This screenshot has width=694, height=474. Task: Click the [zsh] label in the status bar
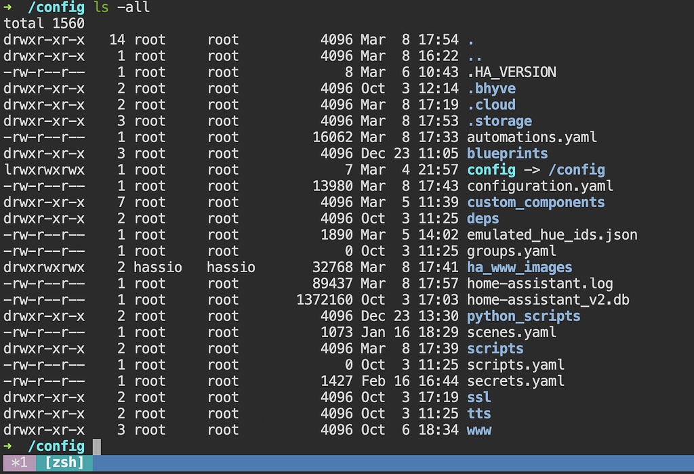click(x=64, y=463)
